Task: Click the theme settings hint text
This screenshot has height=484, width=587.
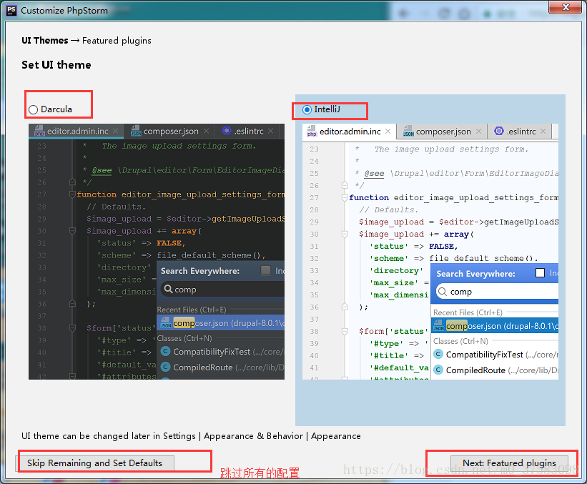Action: 191,436
